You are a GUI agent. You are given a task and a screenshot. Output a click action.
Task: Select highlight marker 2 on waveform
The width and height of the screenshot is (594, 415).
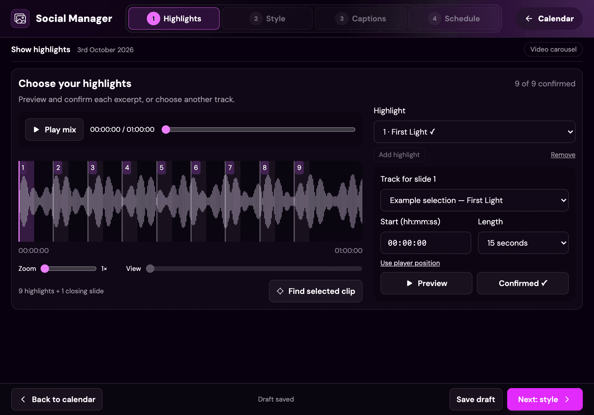coord(58,168)
